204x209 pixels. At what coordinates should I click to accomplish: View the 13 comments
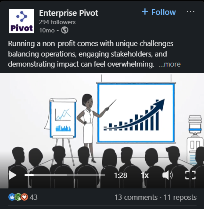pos(136,197)
